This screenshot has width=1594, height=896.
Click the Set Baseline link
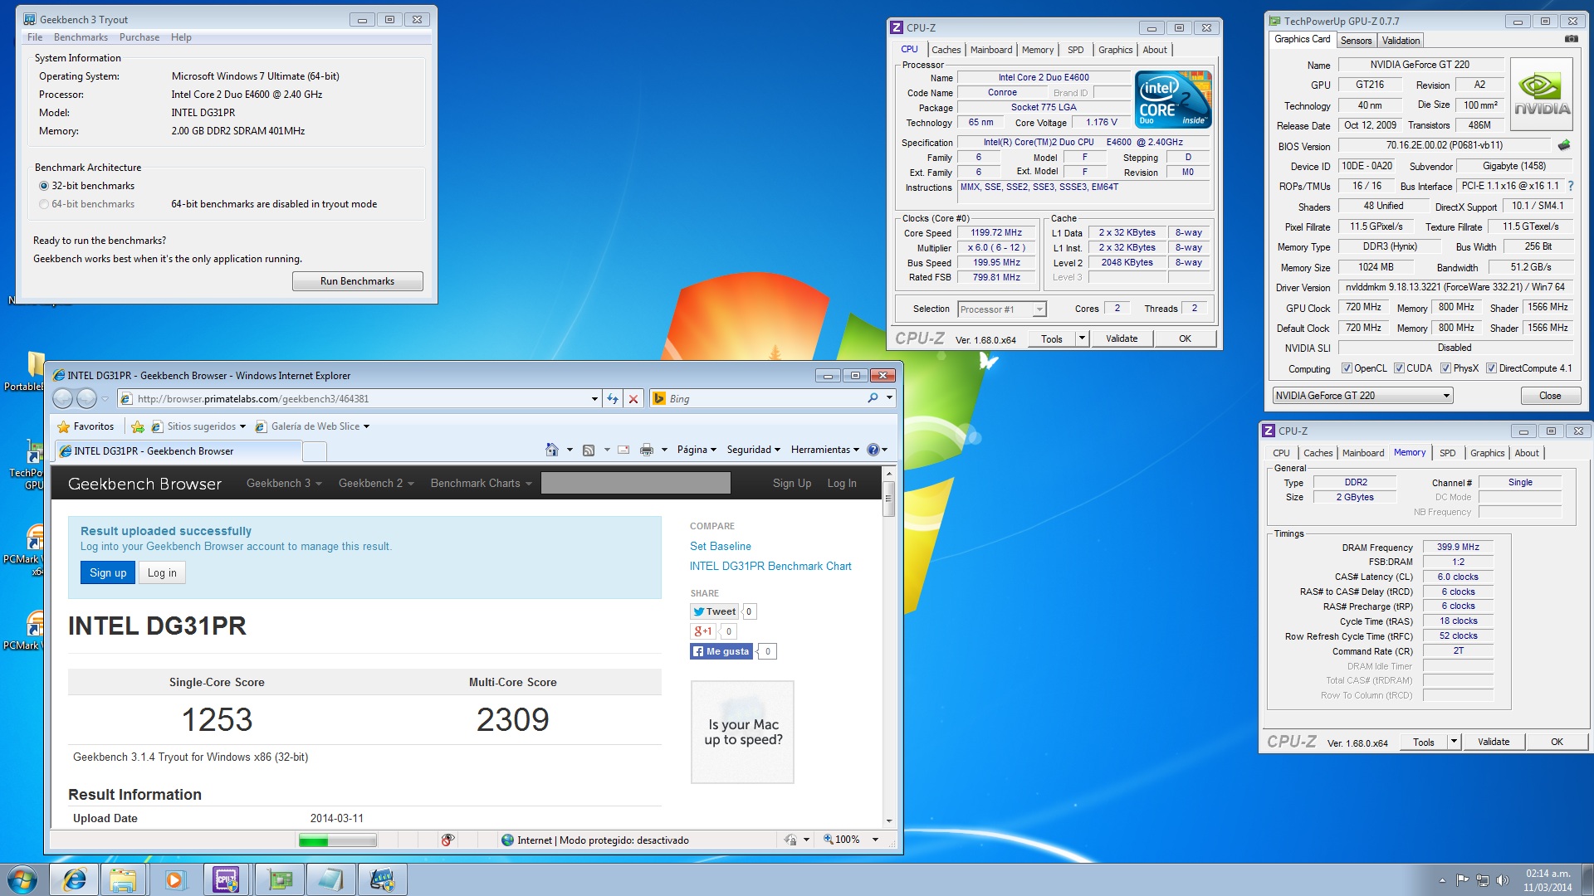[720, 546]
